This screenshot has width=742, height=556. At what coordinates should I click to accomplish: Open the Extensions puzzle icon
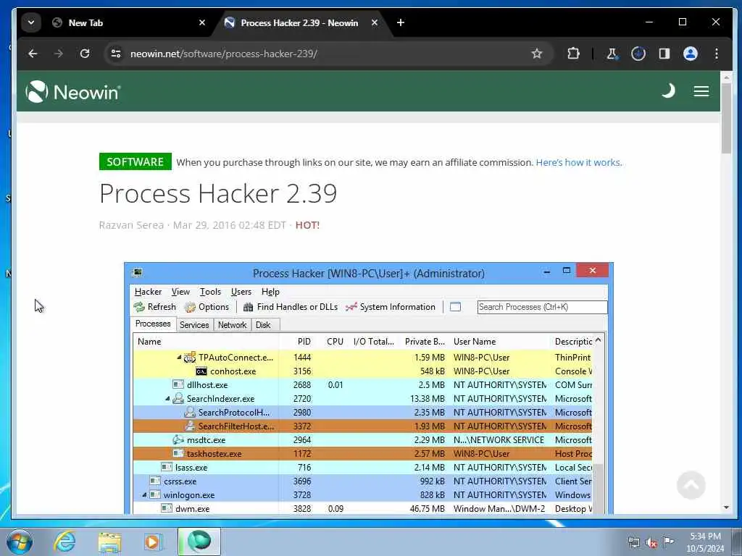[x=574, y=54]
